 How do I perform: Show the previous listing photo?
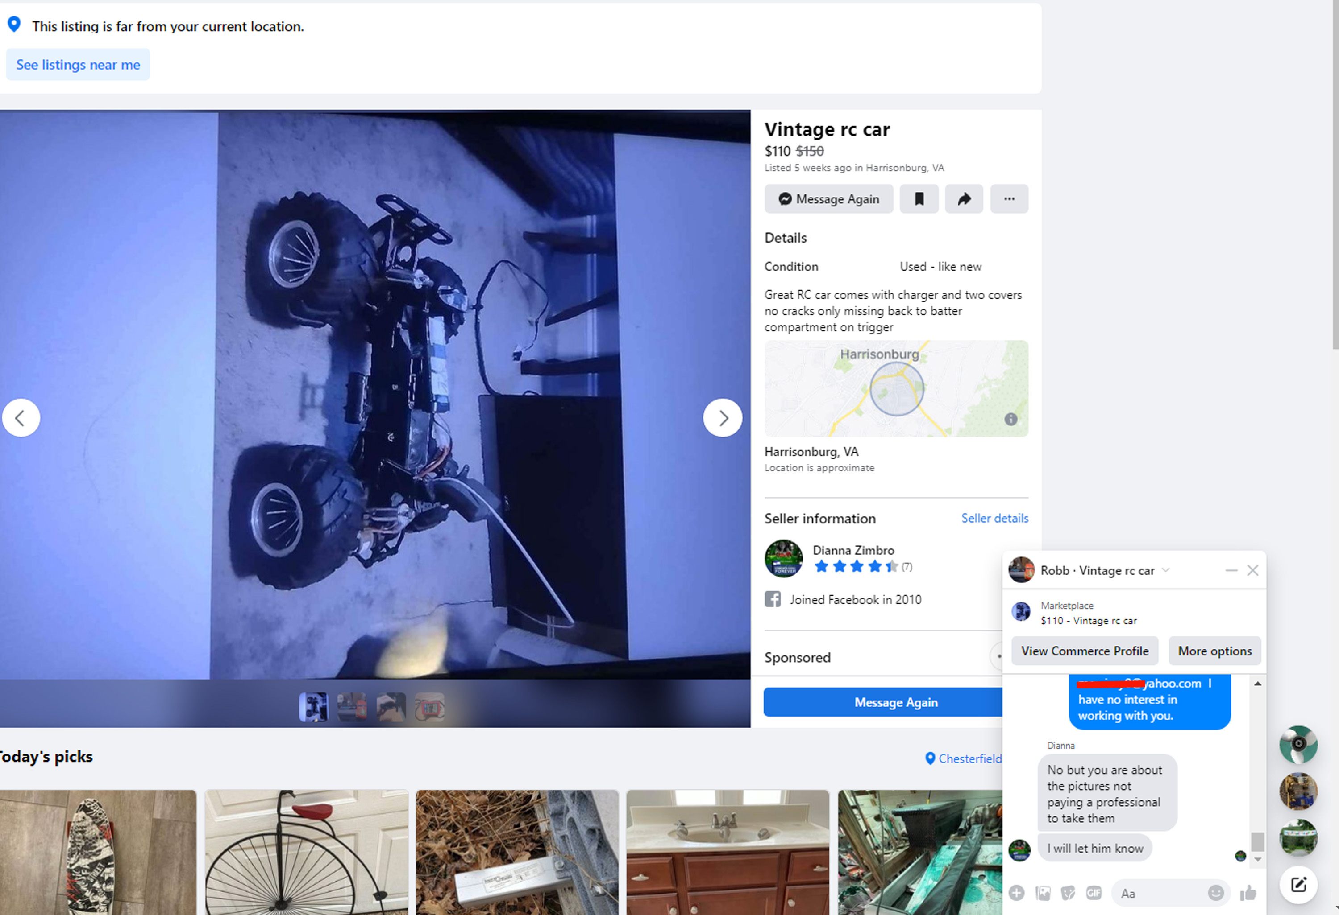tap(21, 418)
